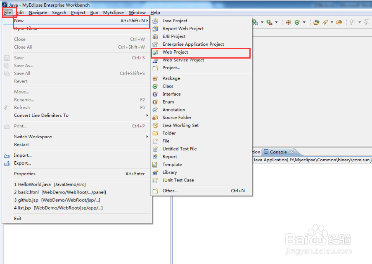This screenshot has height=264, width=372.
Task: Select Save As... in File menu
Action: [77, 66]
